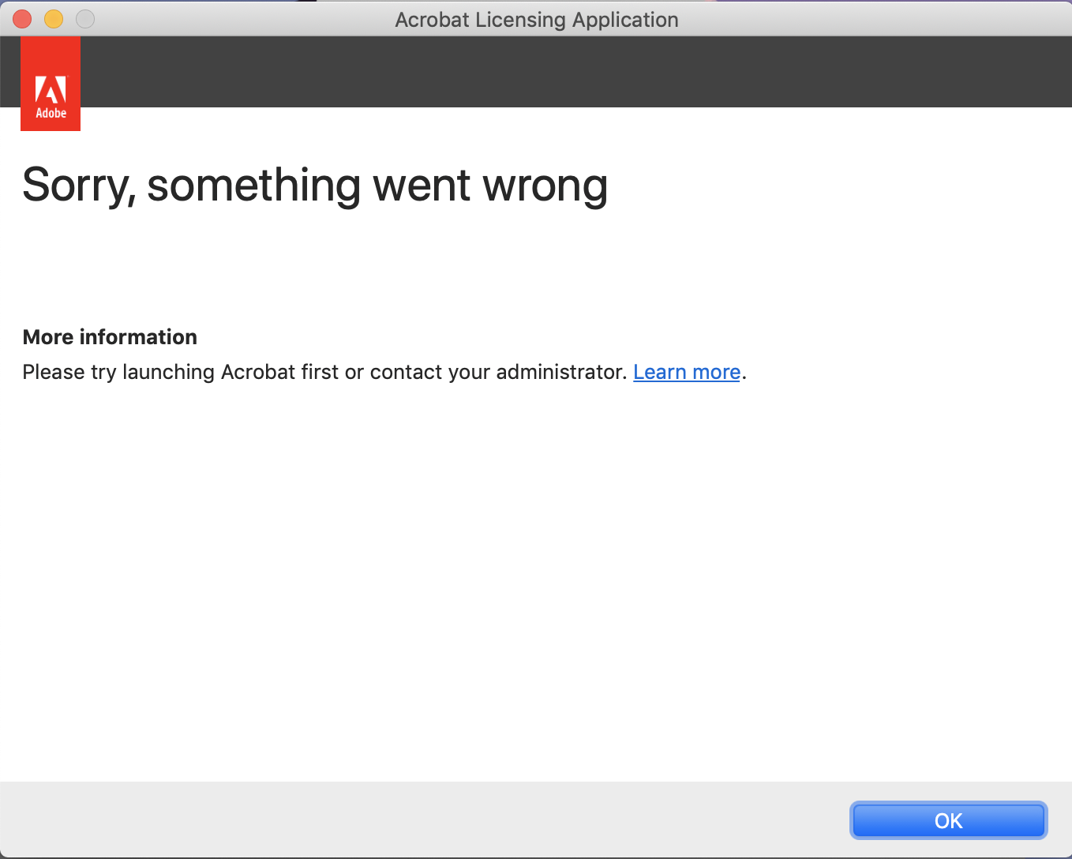Click the Adobe wordmark below the logo triangle
Viewport: 1072px width, 859px height.
(50, 112)
